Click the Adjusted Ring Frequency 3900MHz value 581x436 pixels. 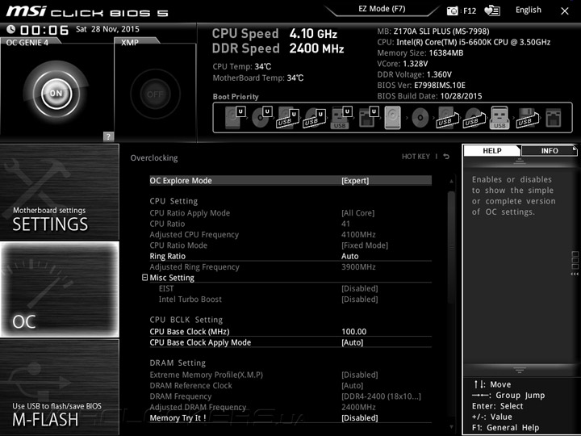coord(358,267)
